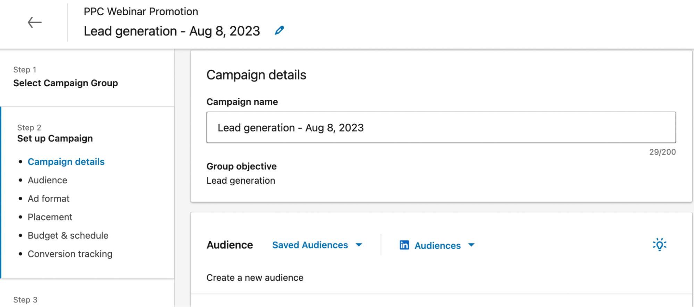Click the header campaign title text
This screenshot has width=694, height=307.
(x=172, y=31)
